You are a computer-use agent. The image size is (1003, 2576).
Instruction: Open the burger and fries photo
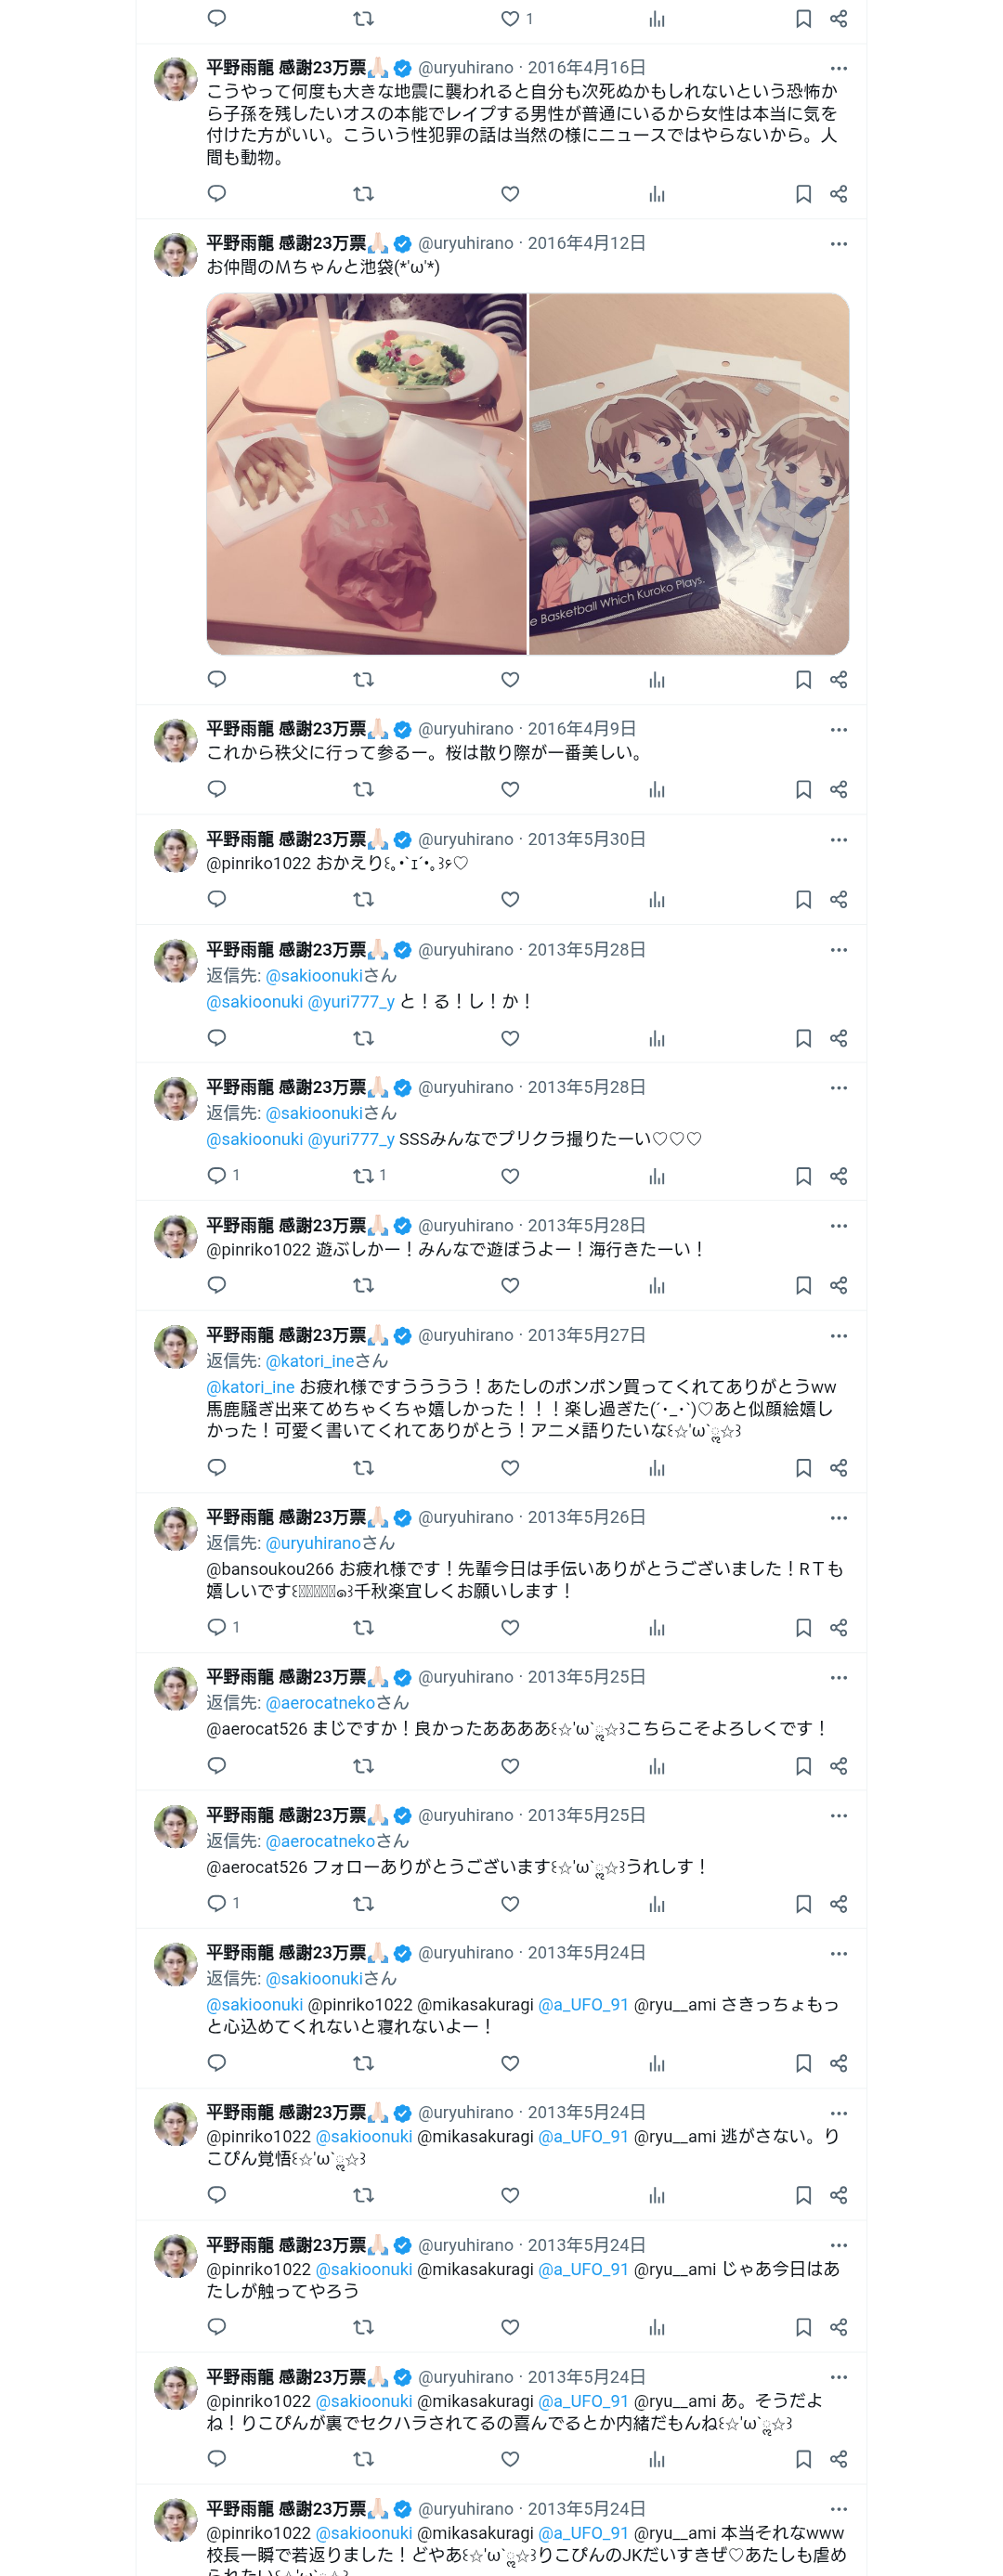pos(366,474)
